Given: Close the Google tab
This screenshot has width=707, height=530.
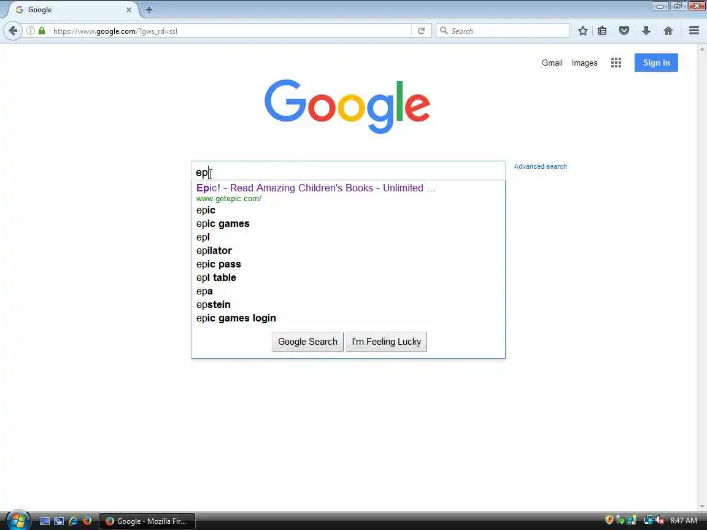Looking at the screenshot, I should [128, 9].
